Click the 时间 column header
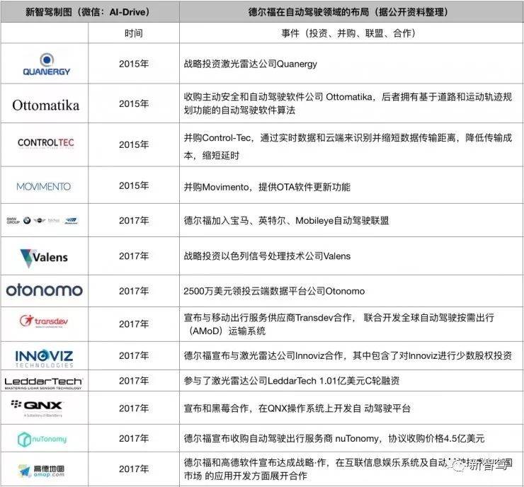The height and width of the screenshot is (487, 524). [134, 33]
